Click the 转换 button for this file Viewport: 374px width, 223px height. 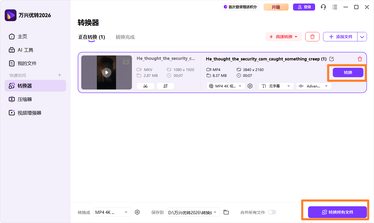348,72
